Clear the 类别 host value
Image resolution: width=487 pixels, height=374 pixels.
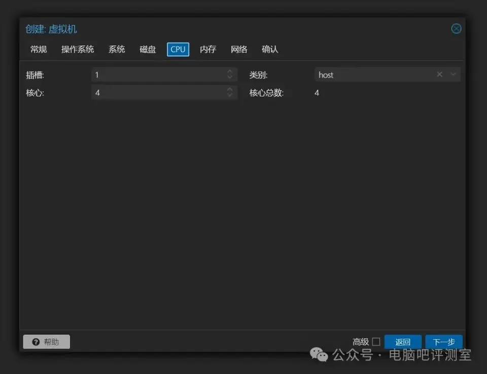point(439,75)
